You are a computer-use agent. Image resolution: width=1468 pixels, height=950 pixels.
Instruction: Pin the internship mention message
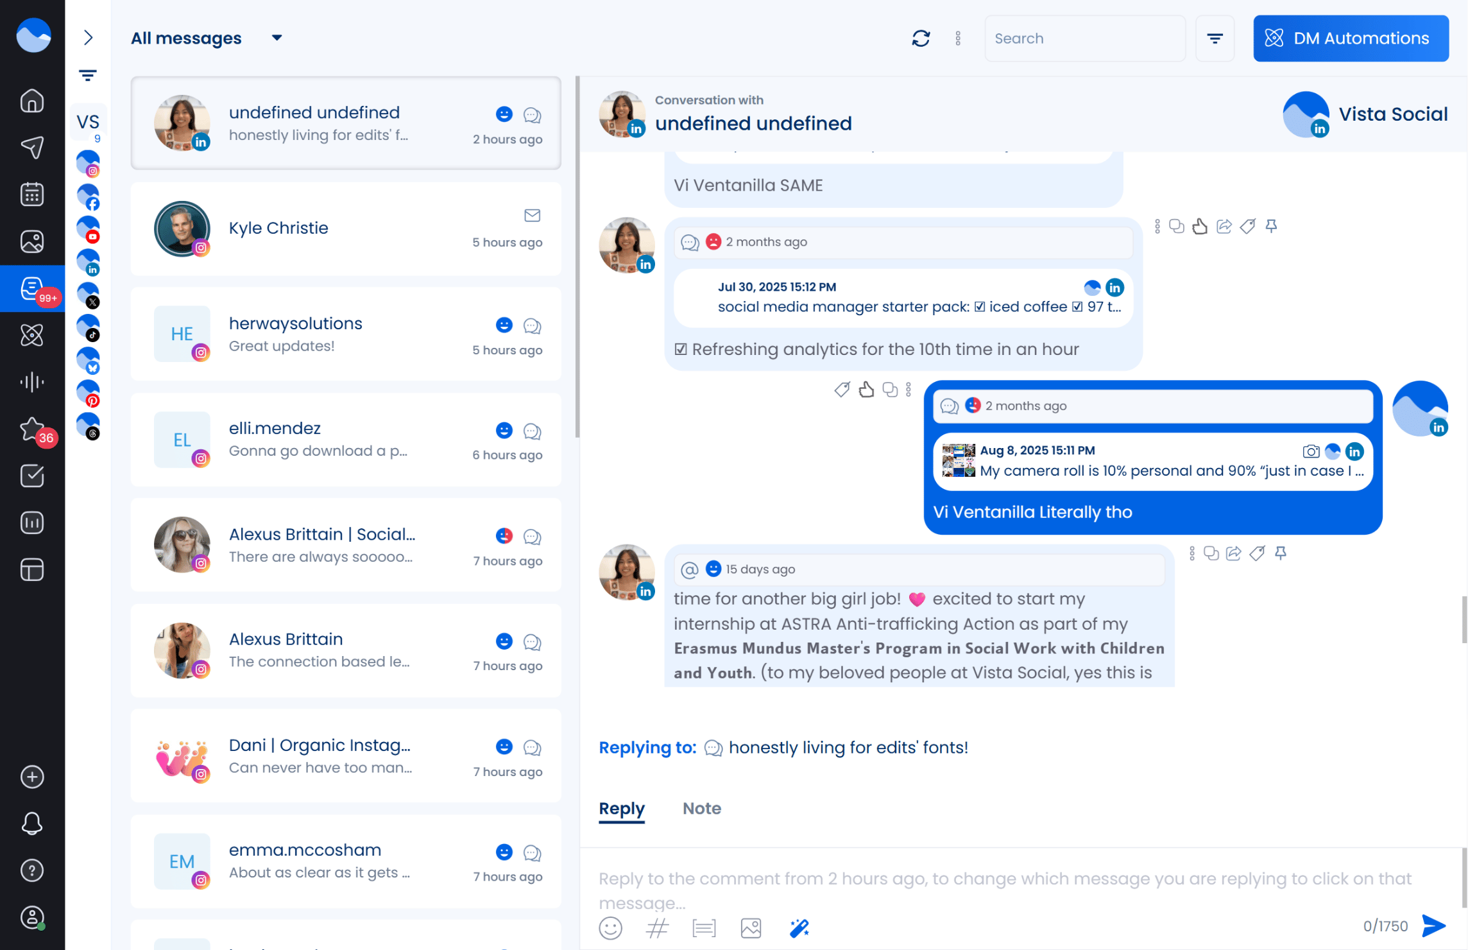click(1281, 553)
